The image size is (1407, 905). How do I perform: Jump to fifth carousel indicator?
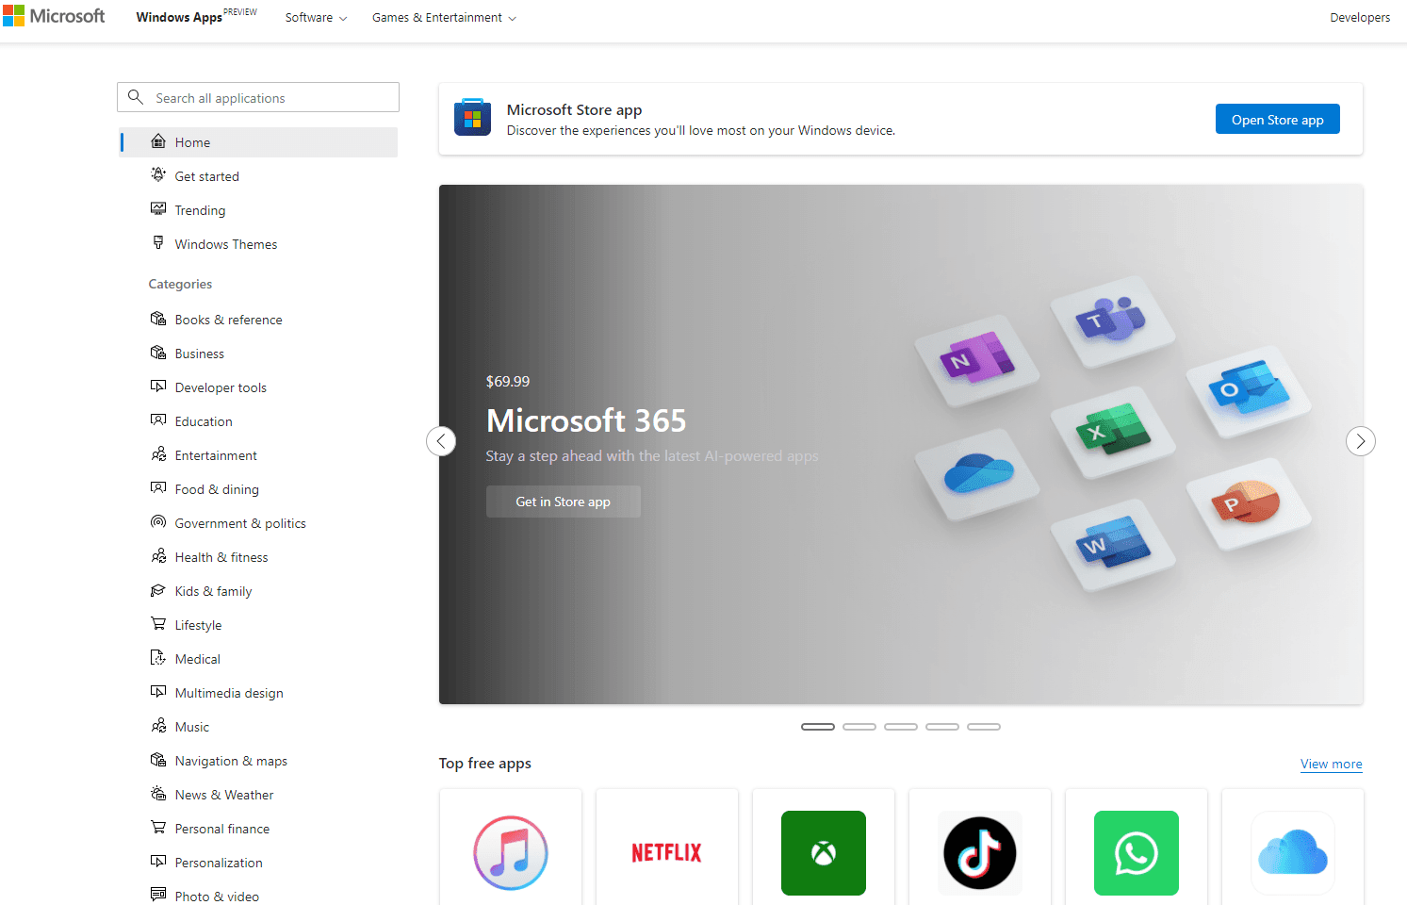984,727
